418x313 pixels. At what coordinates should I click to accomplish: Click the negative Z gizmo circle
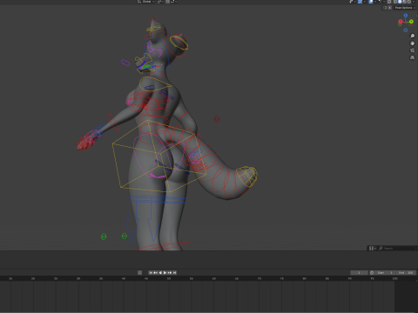pyautogui.click(x=406, y=30)
